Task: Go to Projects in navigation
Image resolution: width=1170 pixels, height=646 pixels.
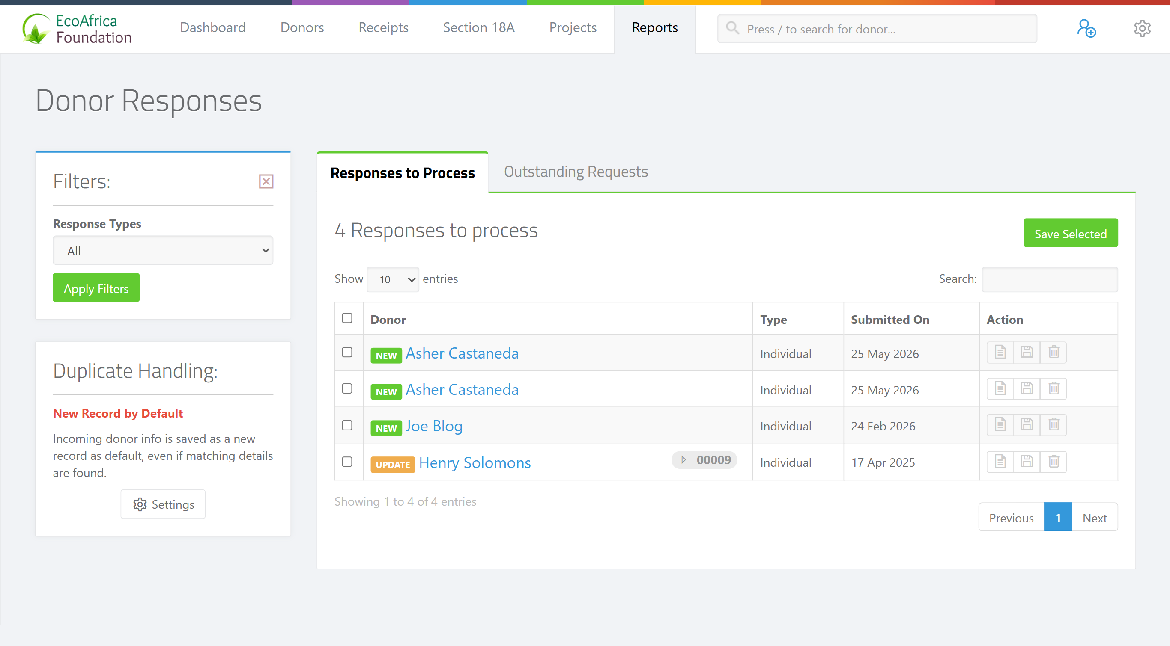Action: click(573, 28)
